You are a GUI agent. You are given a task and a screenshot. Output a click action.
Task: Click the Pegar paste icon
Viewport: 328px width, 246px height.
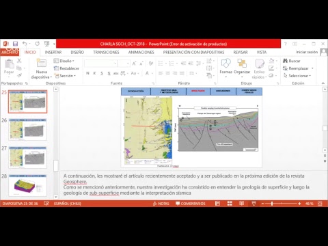9,64
